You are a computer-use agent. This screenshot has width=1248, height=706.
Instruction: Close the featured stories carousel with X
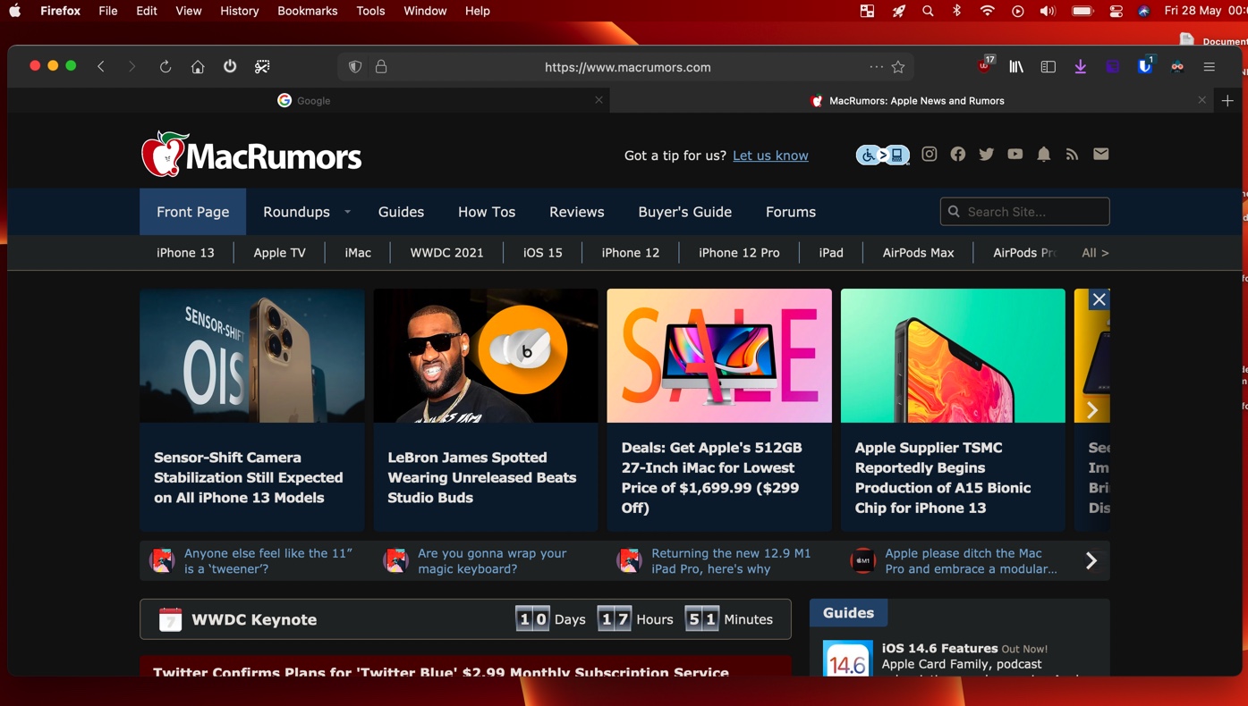coord(1099,299)
